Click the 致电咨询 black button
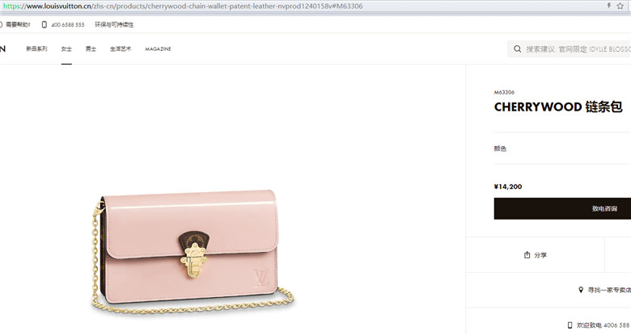Screen dimensions: 631x335 (562, 208)
